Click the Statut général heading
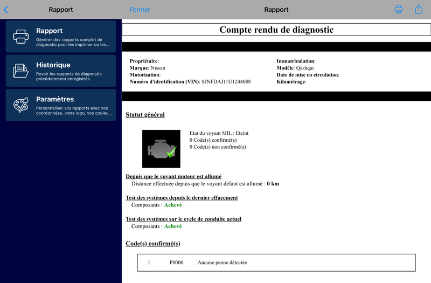431x283 pixels. click(145, 114)
